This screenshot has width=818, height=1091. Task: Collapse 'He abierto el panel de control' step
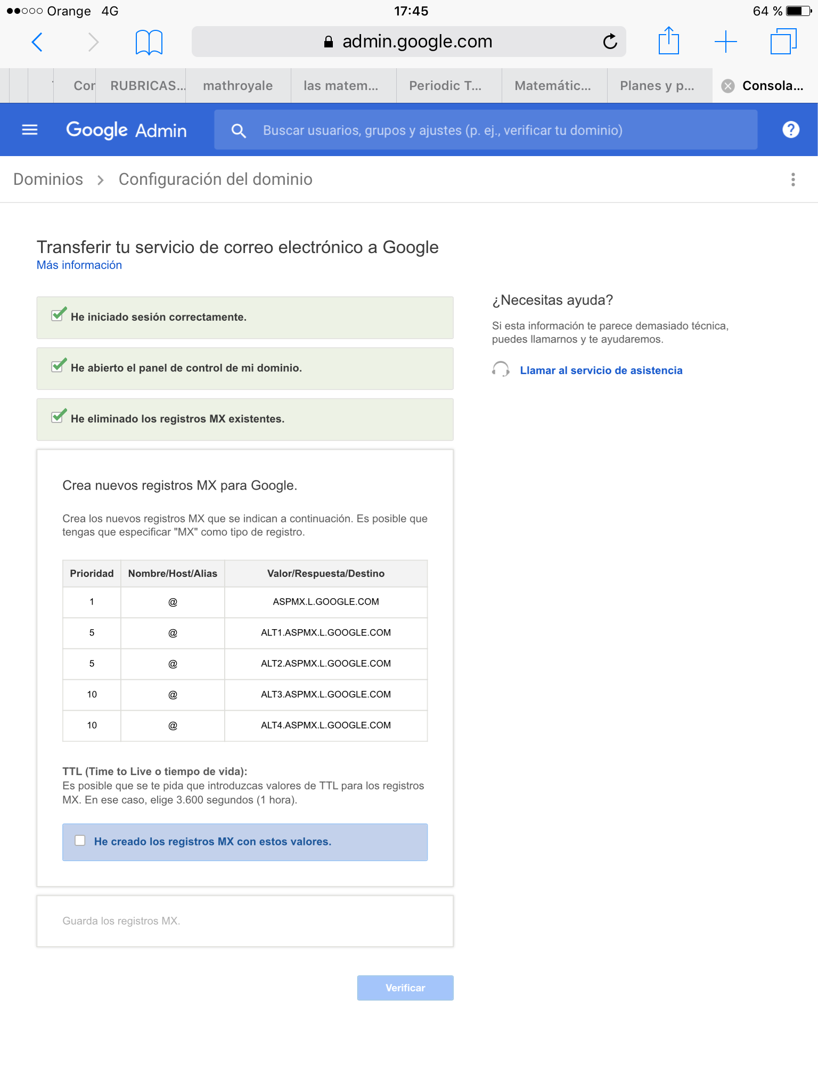coord(245,368)
